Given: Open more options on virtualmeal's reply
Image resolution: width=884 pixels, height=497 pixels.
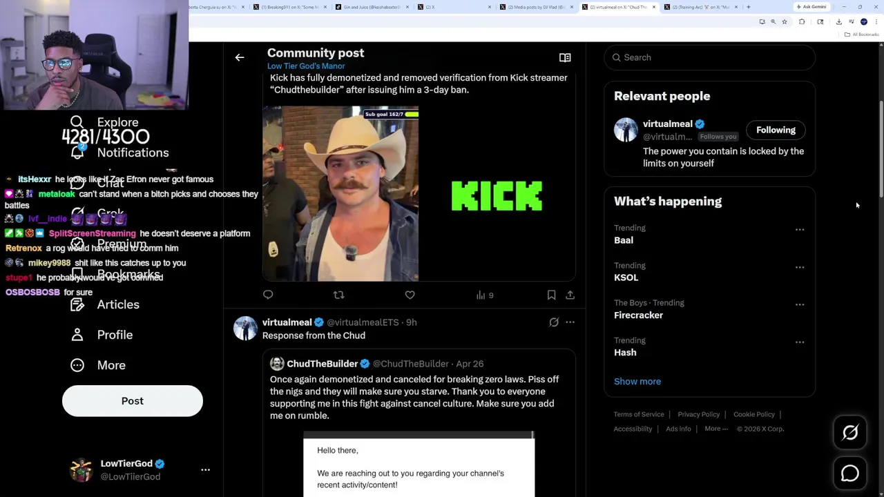Looking at the screenshot, I should (570, 322).
